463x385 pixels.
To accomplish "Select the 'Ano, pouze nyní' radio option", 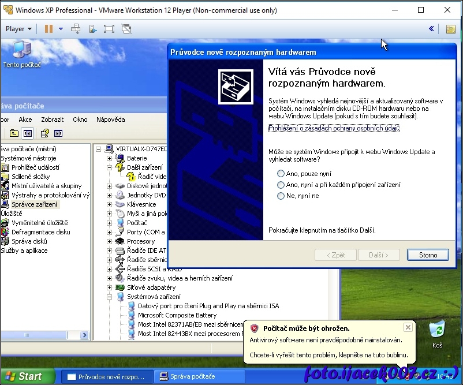I will 281,174.
